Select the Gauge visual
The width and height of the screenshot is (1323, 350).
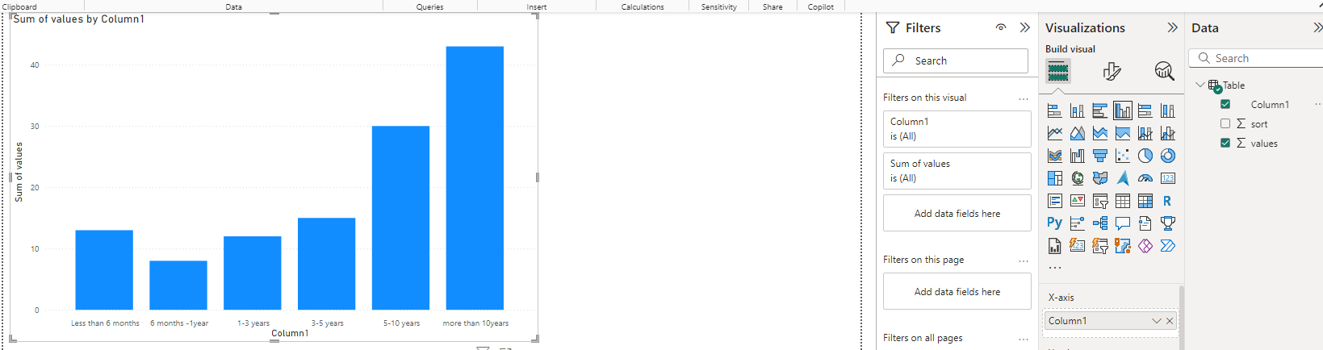click(x=1145, y=178)
